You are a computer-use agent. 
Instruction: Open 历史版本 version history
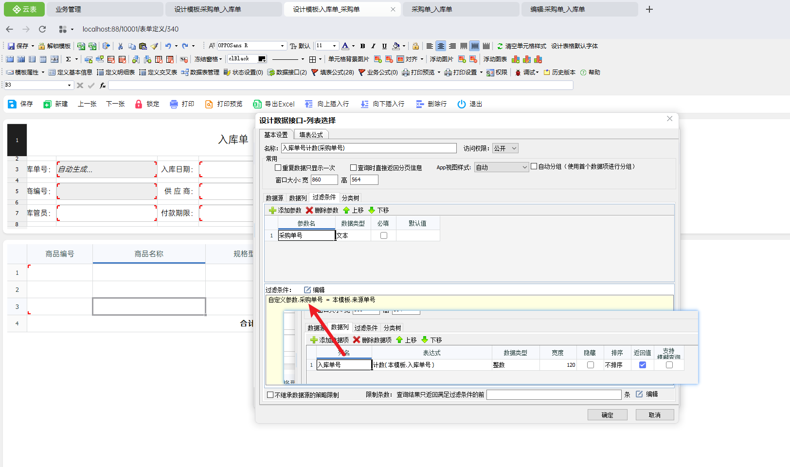559,72
